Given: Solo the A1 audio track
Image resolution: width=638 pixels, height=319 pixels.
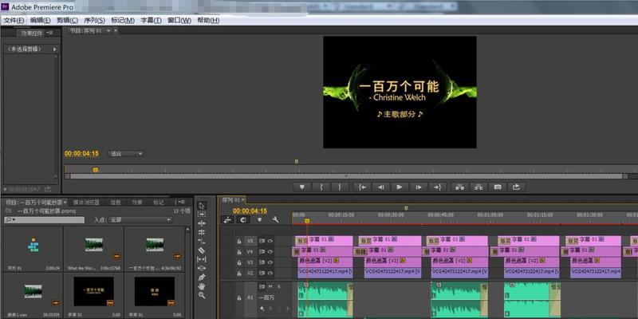Looking at the screenshot, I should click(x=278, y=286).
